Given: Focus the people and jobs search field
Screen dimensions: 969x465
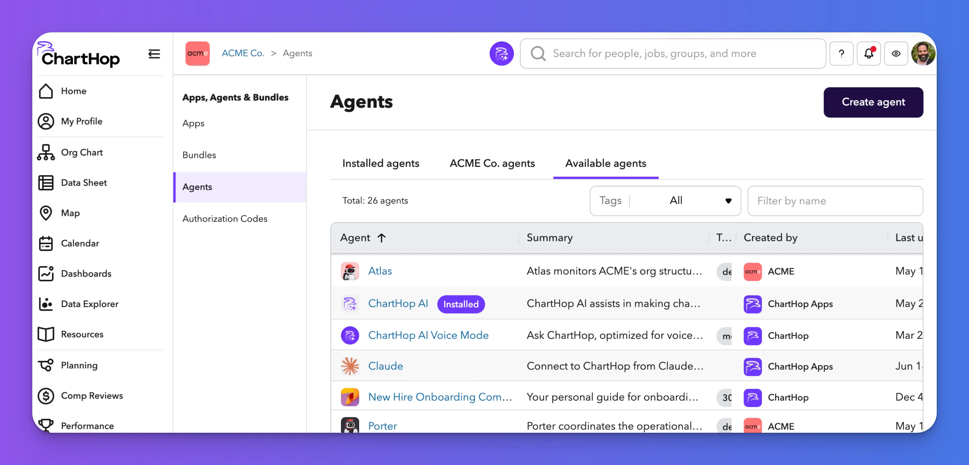Looking at the screenshot, I should [673, 53].
